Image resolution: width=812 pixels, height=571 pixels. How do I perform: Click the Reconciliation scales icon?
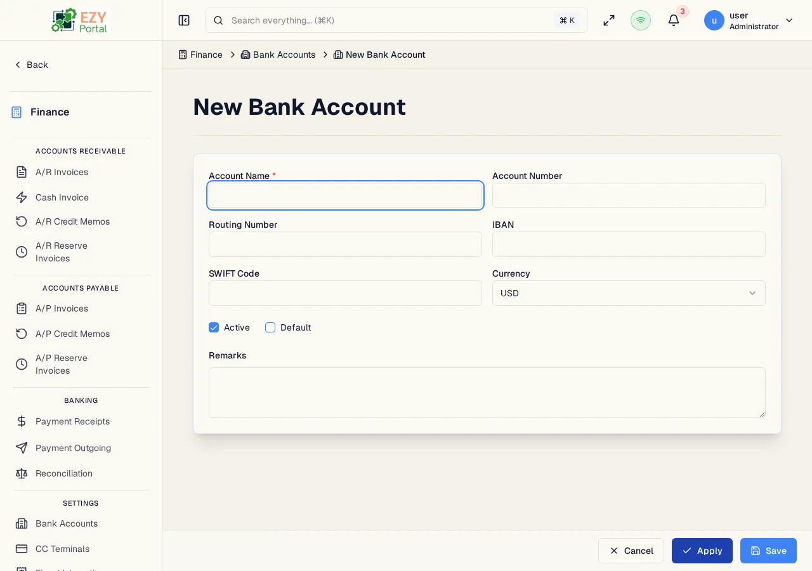click(x=22, y=473)
